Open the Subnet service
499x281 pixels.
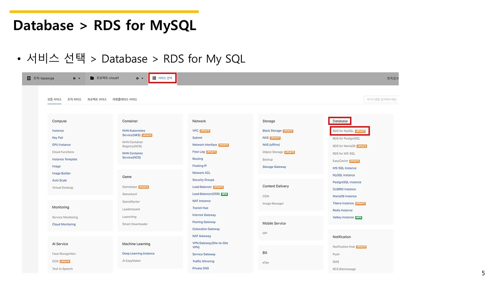(x=197, y=138)
